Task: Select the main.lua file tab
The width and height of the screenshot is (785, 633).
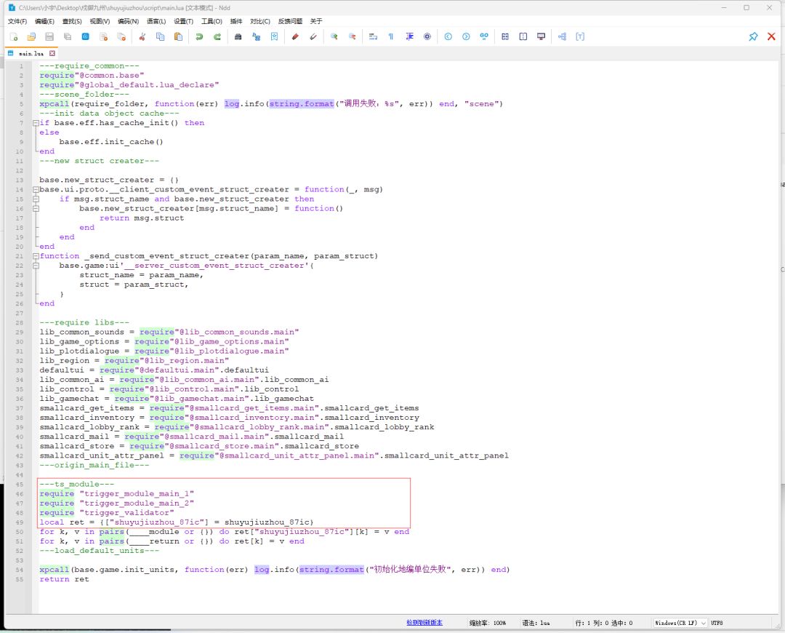Action: (x=31, y=53)
